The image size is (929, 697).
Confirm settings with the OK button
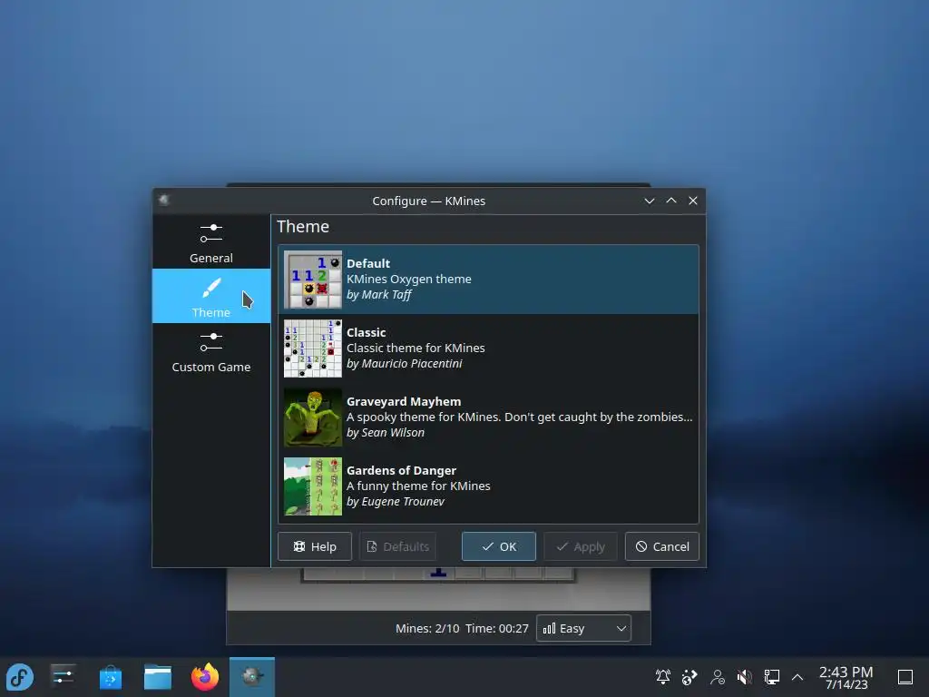(x=499, y=546)
